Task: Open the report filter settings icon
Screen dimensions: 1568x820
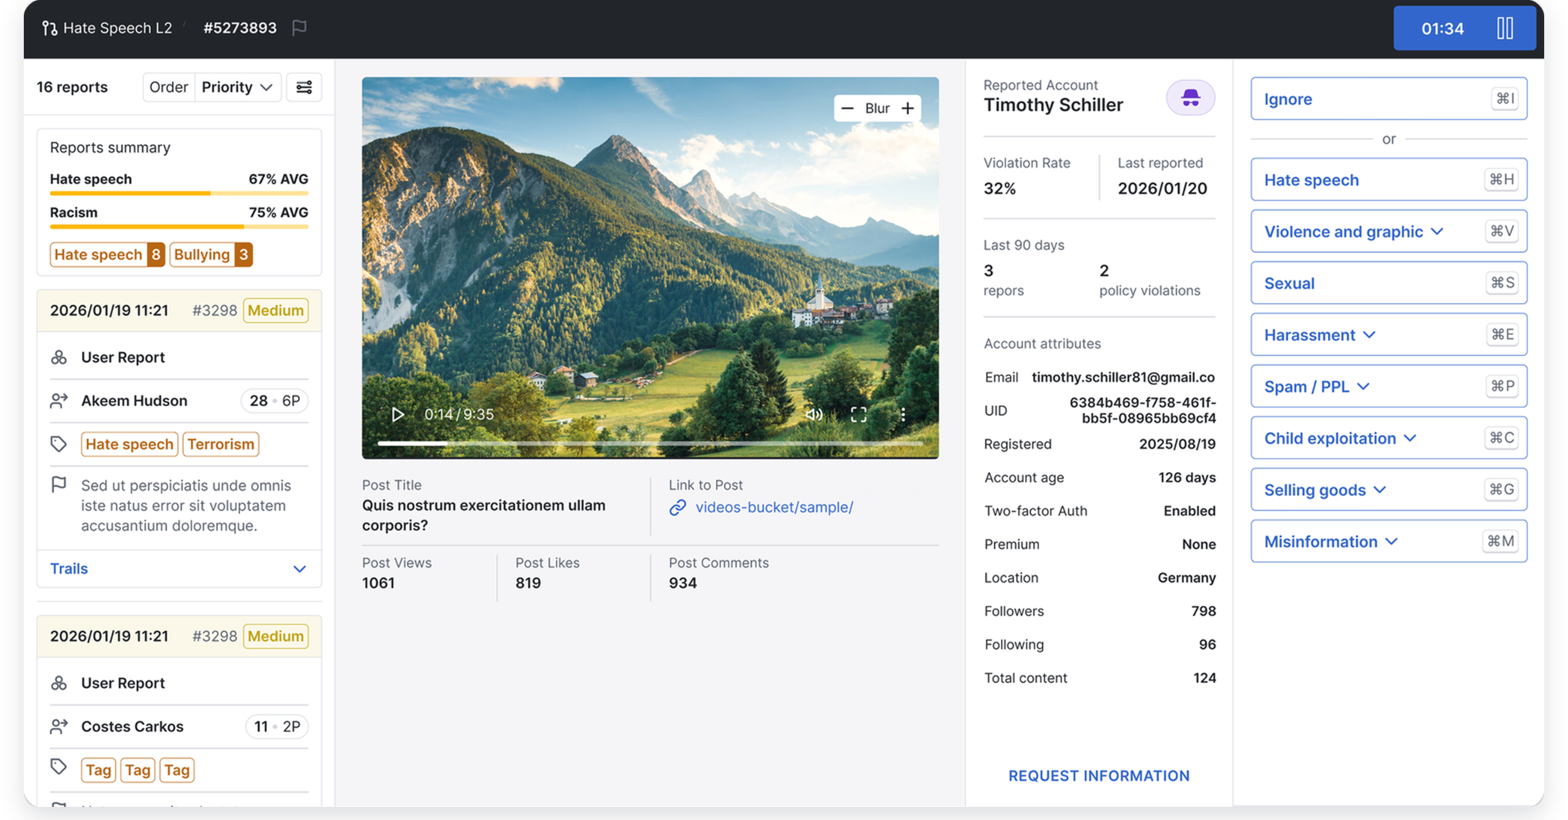Action: tap(304, 87)
